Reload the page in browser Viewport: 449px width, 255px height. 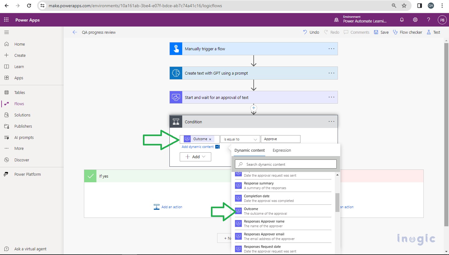click(x=29, y=6)
